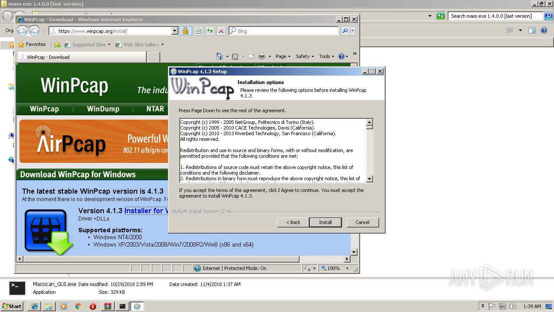The image size is (554, 312).
Task: Click the WinDump nav tab on webpage
Action: (x=103, y=109)
